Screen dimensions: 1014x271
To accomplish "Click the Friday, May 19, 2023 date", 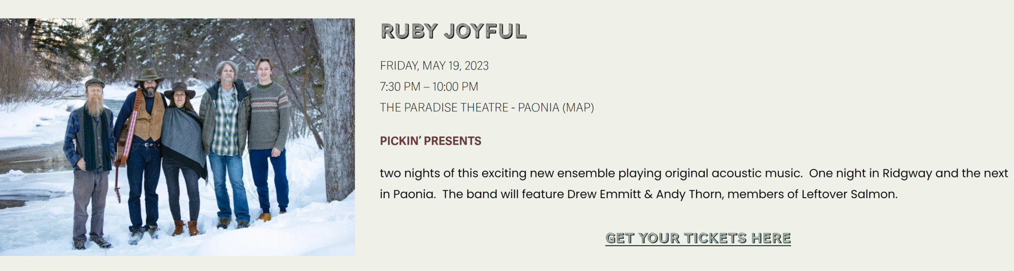I will (434, 66).
